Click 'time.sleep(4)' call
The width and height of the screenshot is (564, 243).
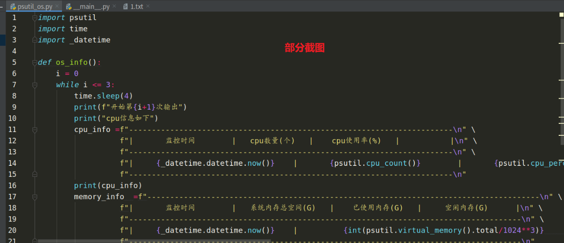(x=103, y=96)
